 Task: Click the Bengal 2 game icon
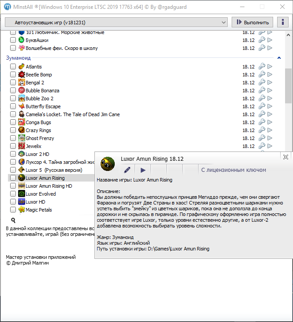tap(22, 83)
